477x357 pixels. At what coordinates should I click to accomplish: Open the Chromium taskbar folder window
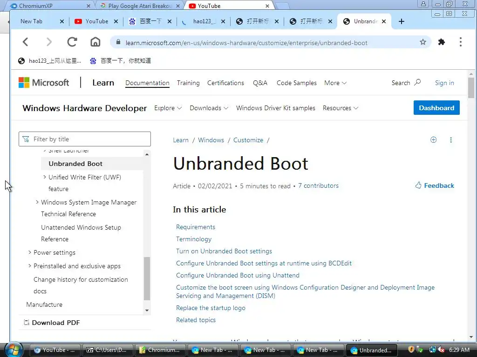[x=160, y=350]
